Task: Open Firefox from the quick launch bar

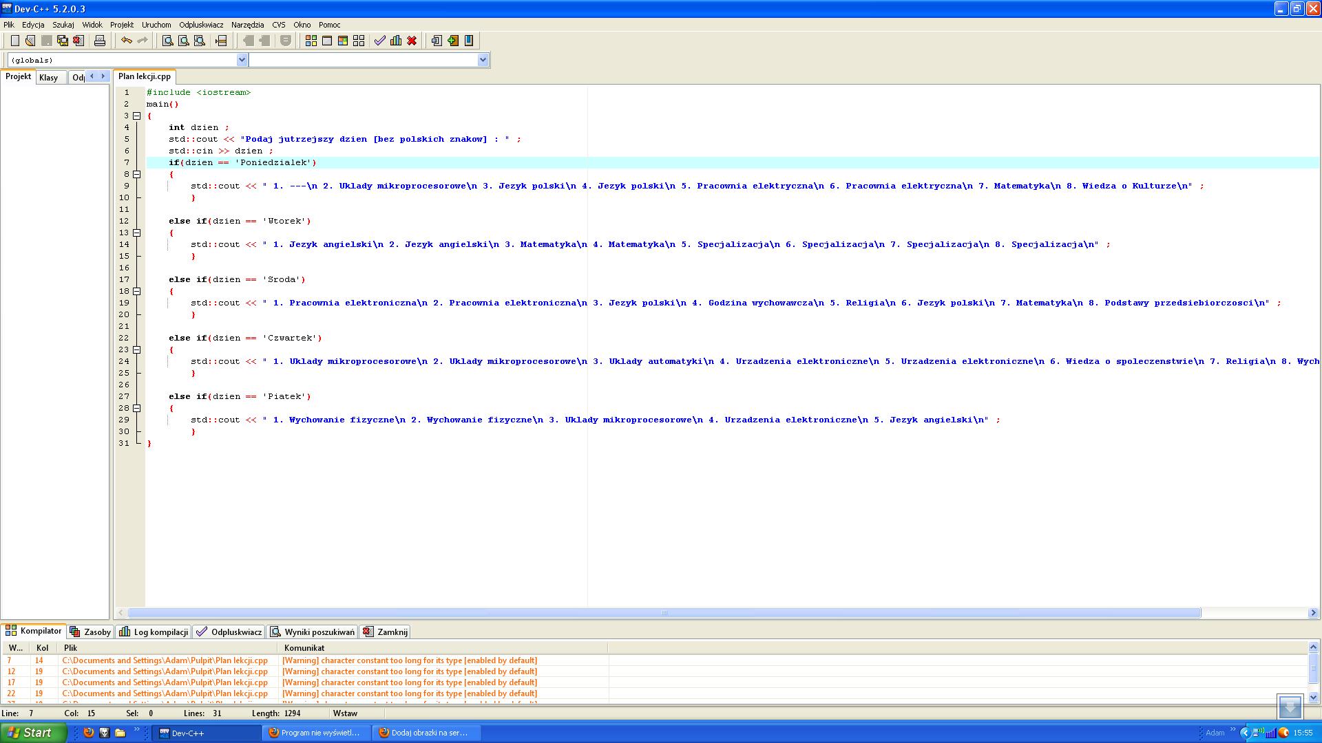Action: point(89,733)
